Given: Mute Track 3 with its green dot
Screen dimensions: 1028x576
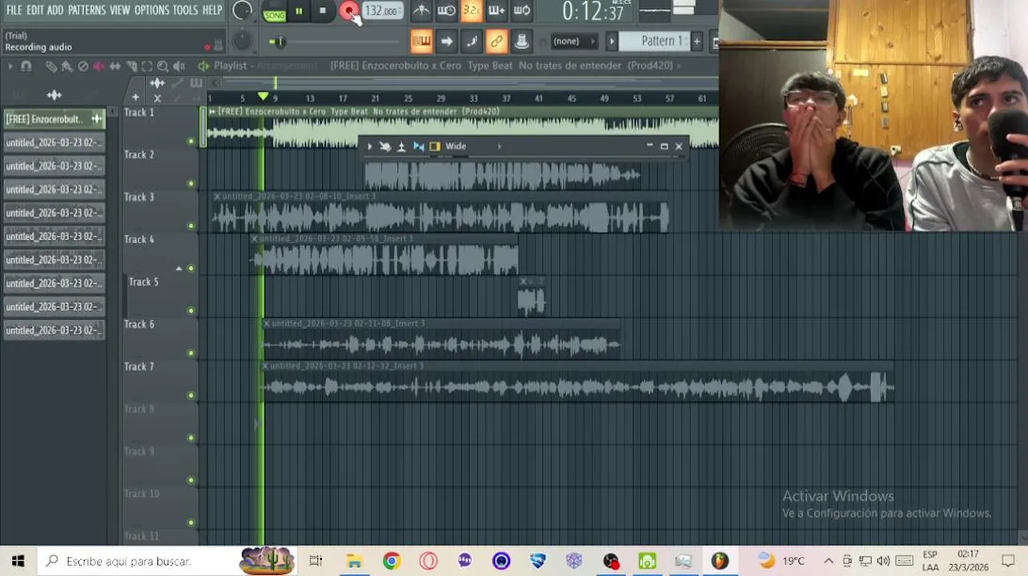Looking at the screenshot, I should [x=191, y=226].
